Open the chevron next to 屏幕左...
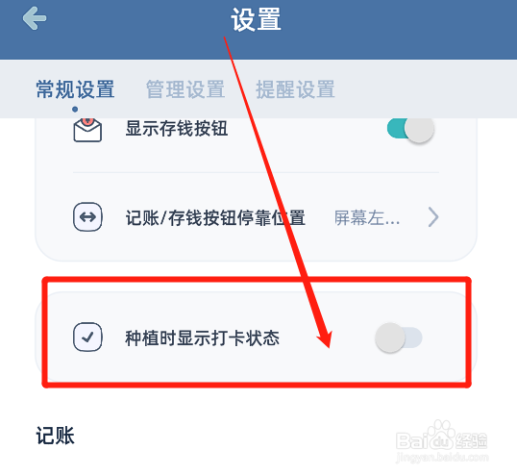 433,217
